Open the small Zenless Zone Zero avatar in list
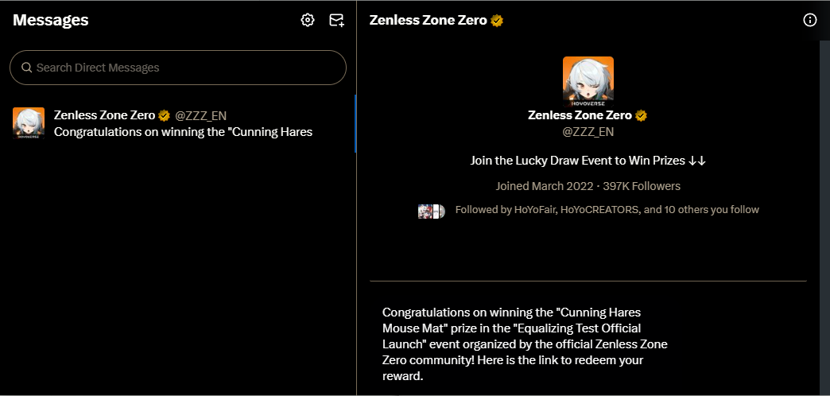Screen dimensions: 830x396 29,123
